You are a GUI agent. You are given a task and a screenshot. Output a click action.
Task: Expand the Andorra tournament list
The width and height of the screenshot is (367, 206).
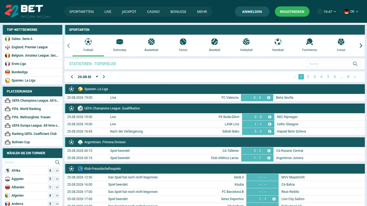click(57, 204)
